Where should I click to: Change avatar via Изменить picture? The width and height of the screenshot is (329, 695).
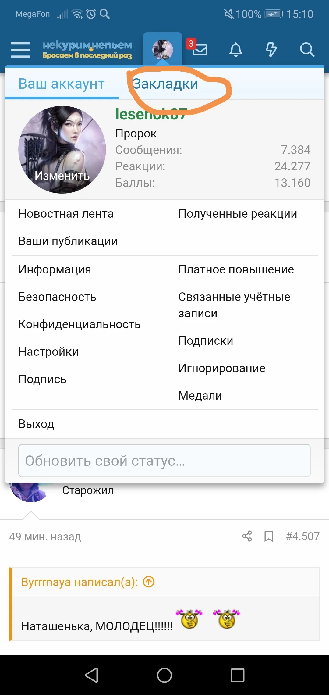[62, 150]
